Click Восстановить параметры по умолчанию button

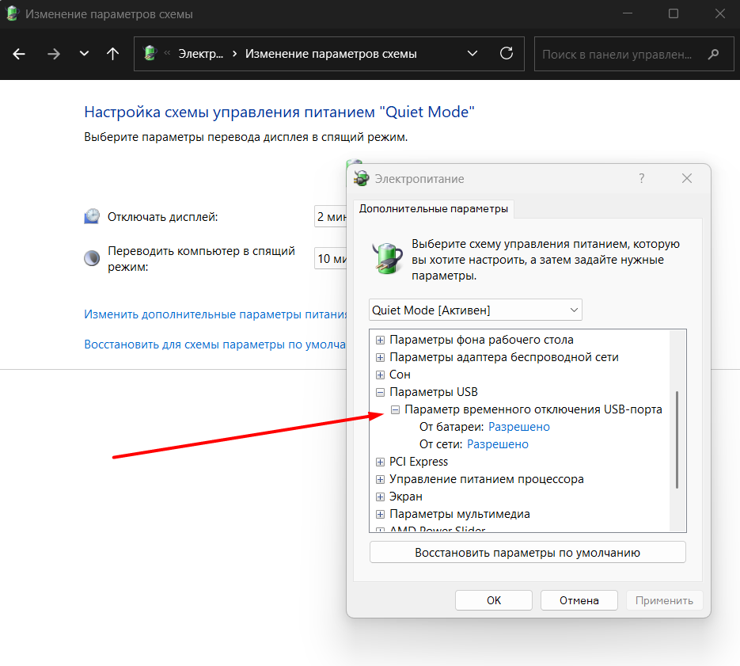pos(527,552)
